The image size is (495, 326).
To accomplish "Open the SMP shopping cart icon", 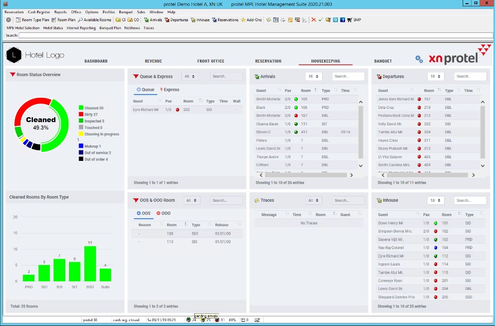I will pos(350,20).
